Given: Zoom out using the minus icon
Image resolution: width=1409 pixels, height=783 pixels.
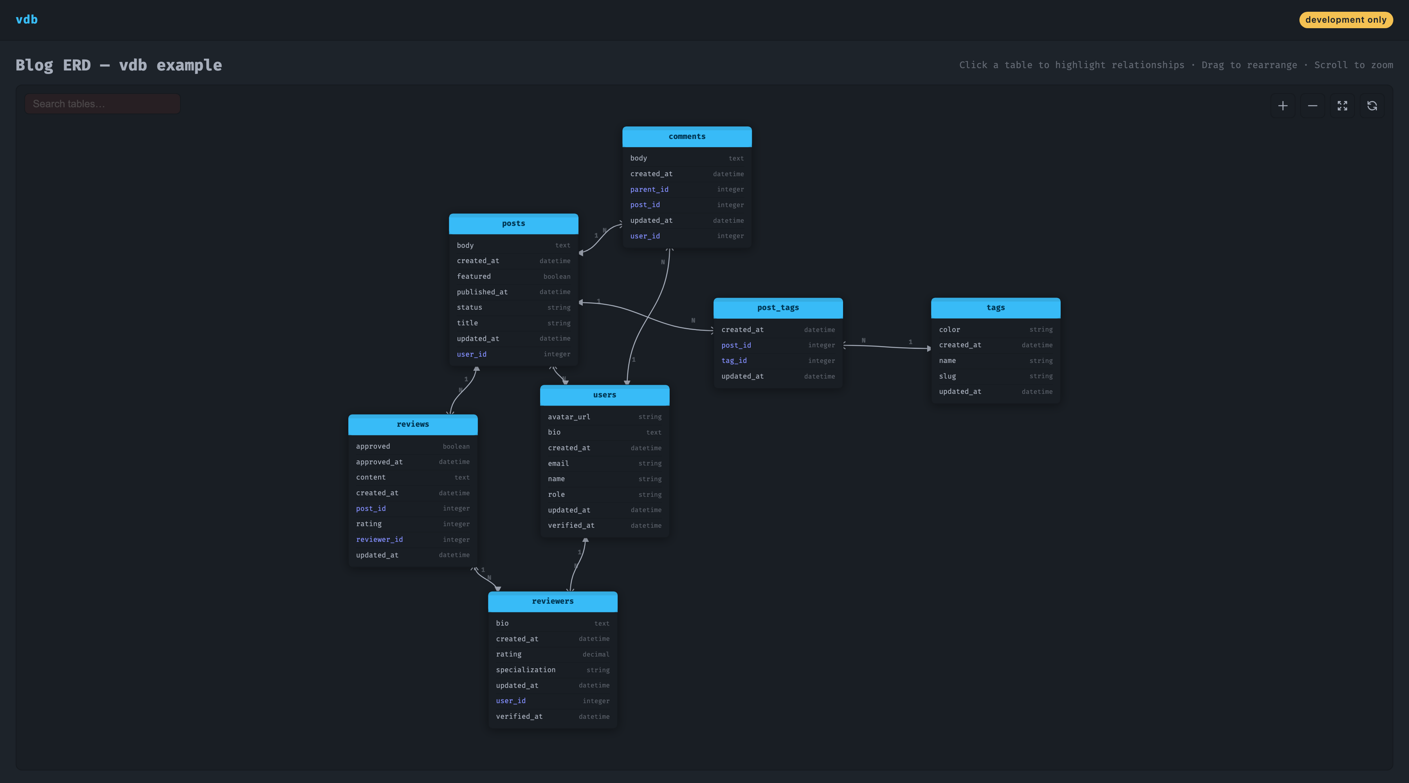Looking at the screenshot, I should tap(1312, 106).
